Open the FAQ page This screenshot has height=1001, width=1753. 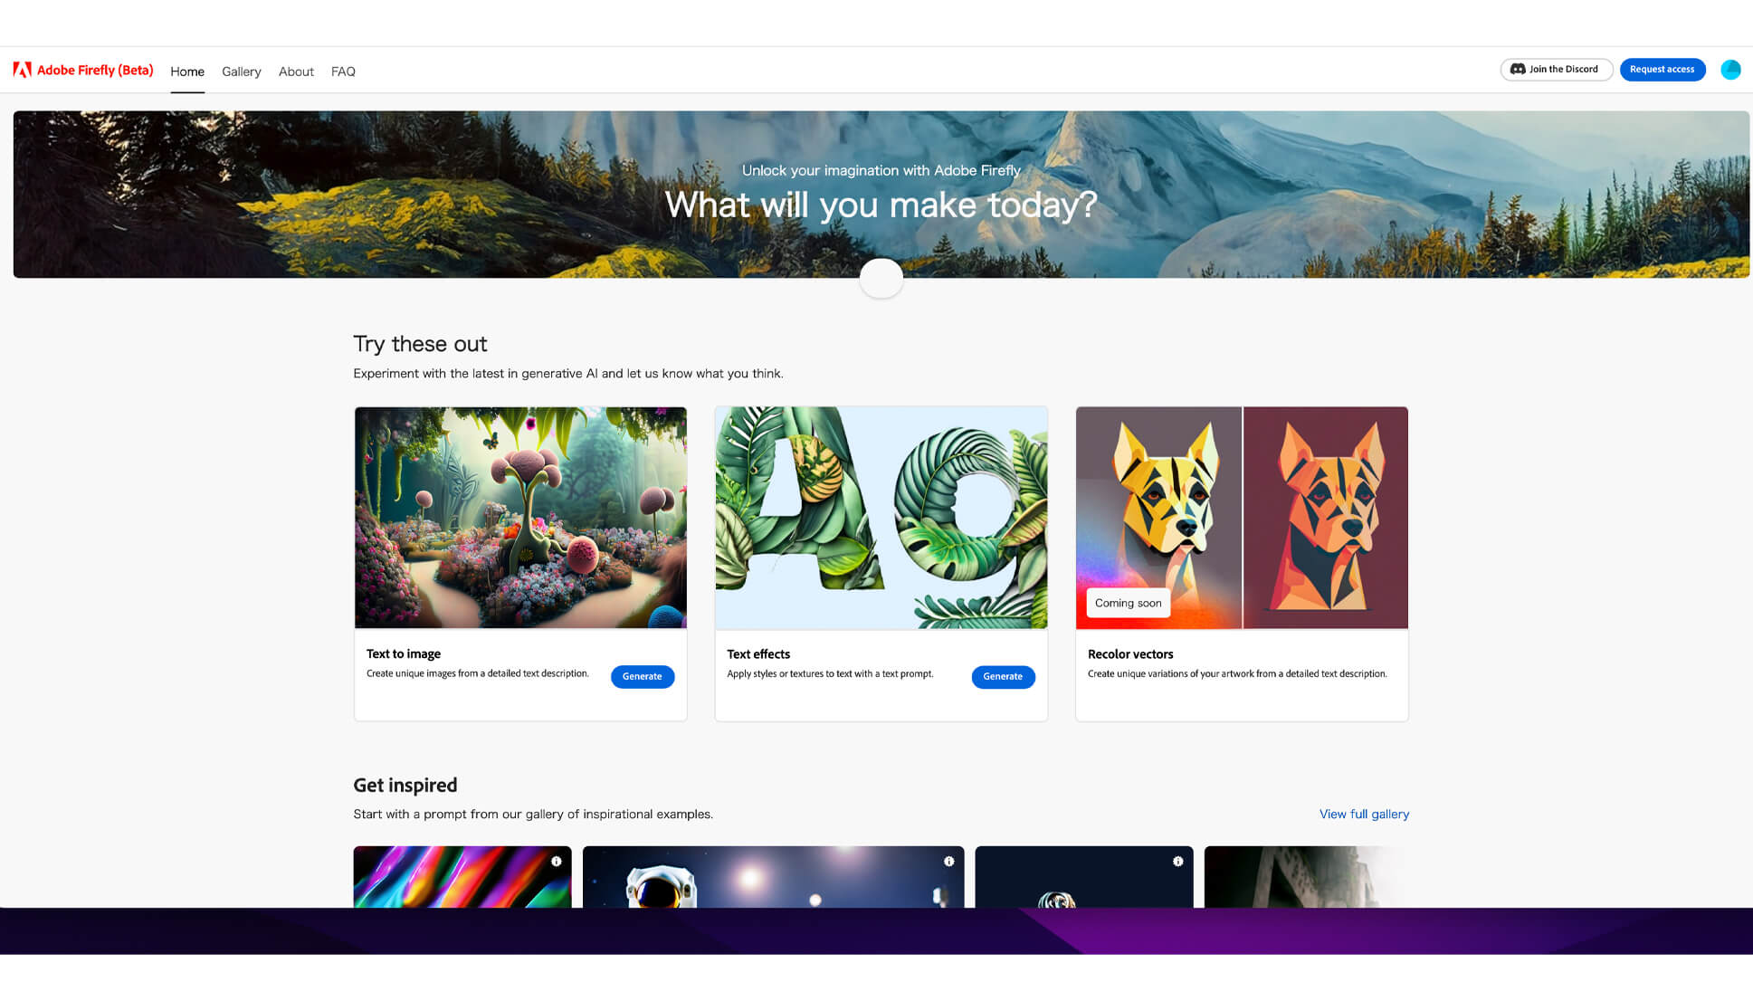343,71
